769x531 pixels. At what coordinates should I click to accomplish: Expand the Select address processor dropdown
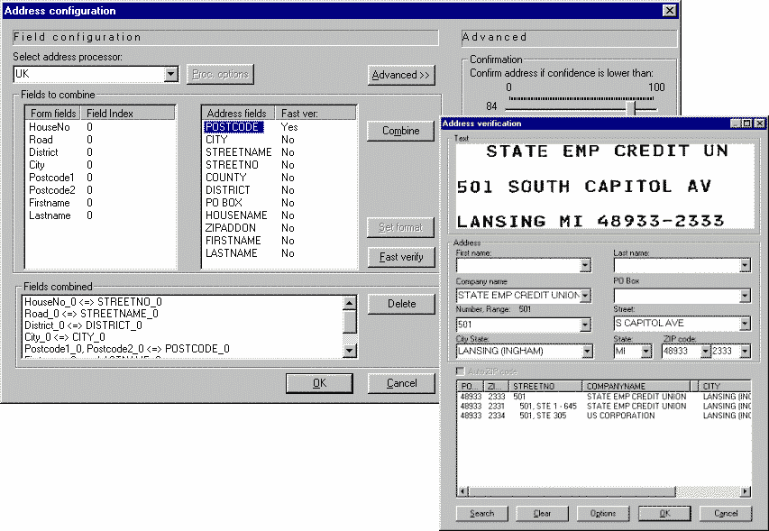(x=171, y=74)
